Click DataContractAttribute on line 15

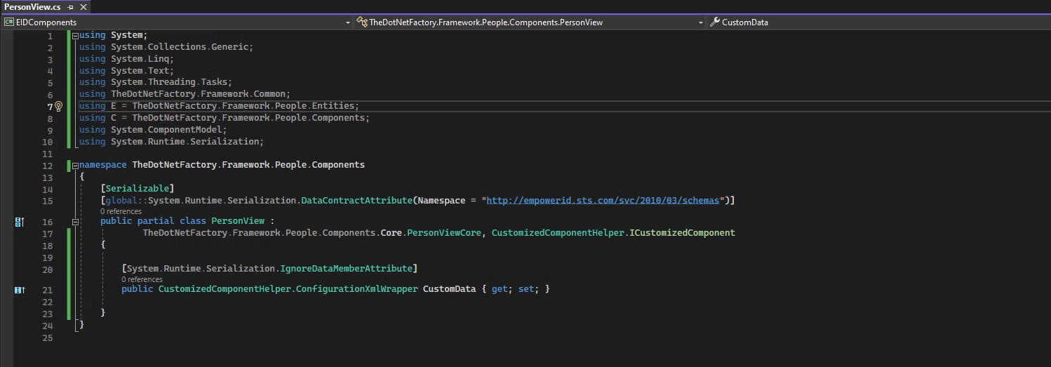point(356,201)
